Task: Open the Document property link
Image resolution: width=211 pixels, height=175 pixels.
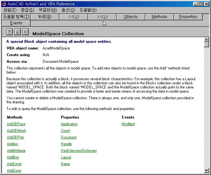Action: coord(69,137)
